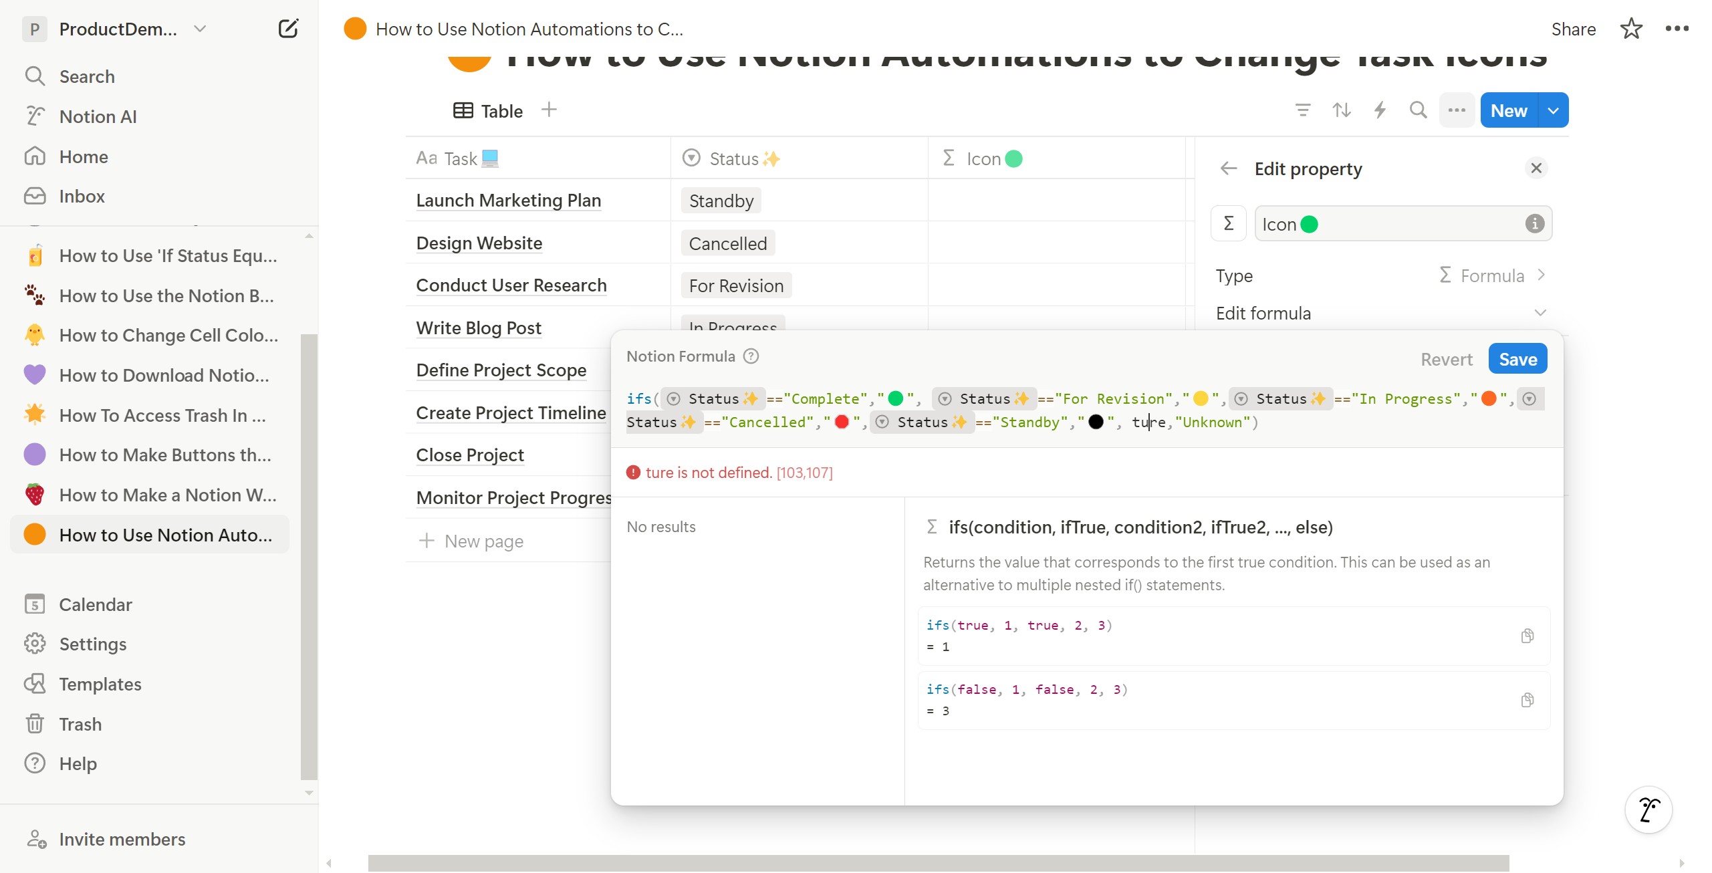Click the formula sigma property icon button

(x=1229, y=223)
